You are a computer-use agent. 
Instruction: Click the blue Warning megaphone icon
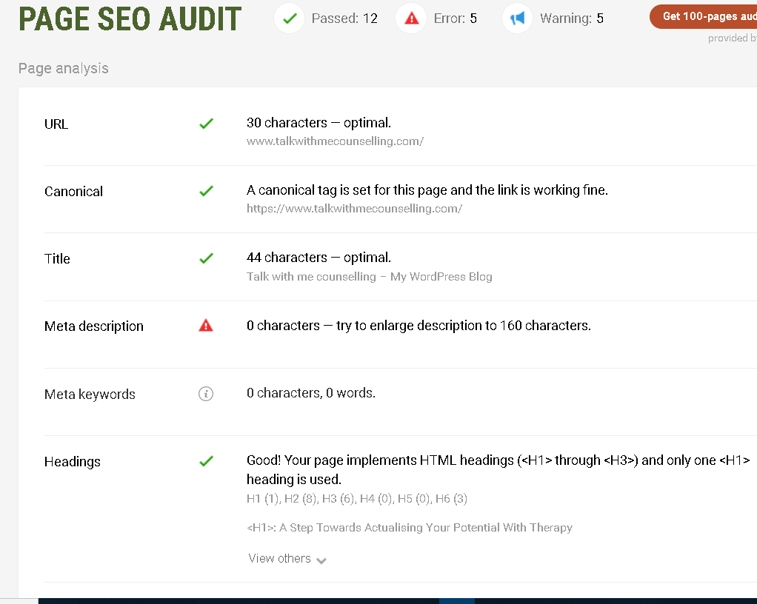518,19
